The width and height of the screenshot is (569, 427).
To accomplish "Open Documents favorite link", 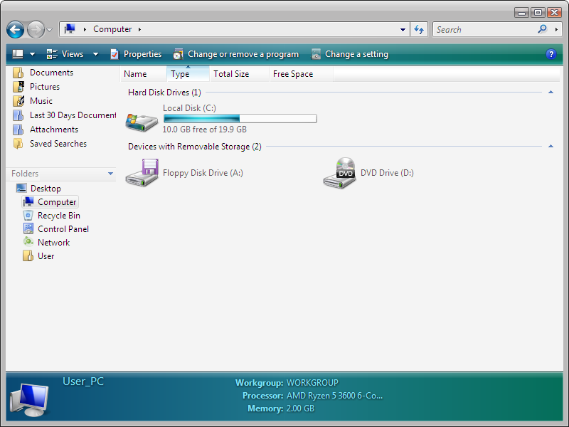I will 51,73.
